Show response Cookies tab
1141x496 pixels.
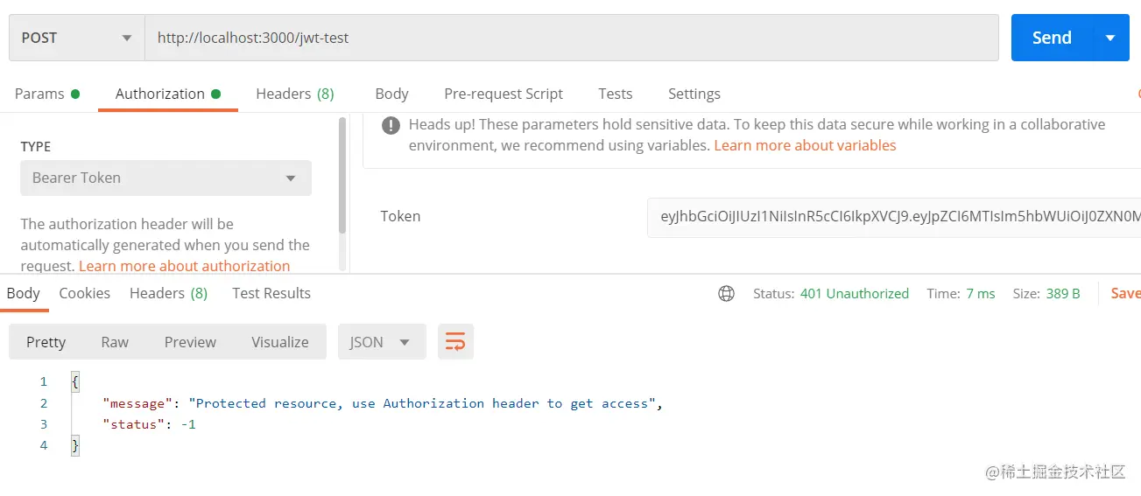(84, 293)
